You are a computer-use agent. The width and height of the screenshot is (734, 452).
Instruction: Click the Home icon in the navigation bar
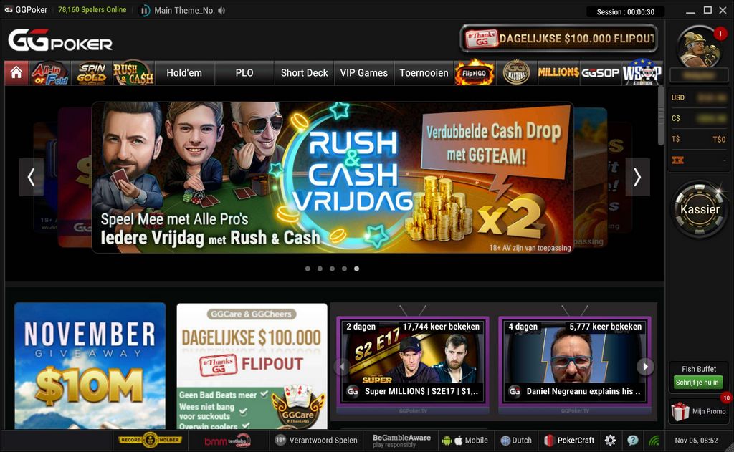(x=16, y=72)
